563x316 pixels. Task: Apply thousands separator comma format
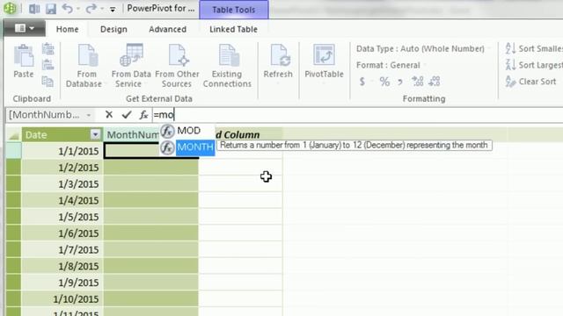pyautogui.click(x=400, y=82)
